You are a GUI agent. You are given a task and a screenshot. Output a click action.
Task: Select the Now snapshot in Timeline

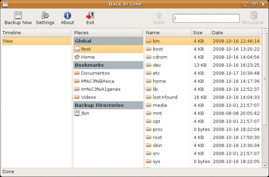[x=8, y=41]
